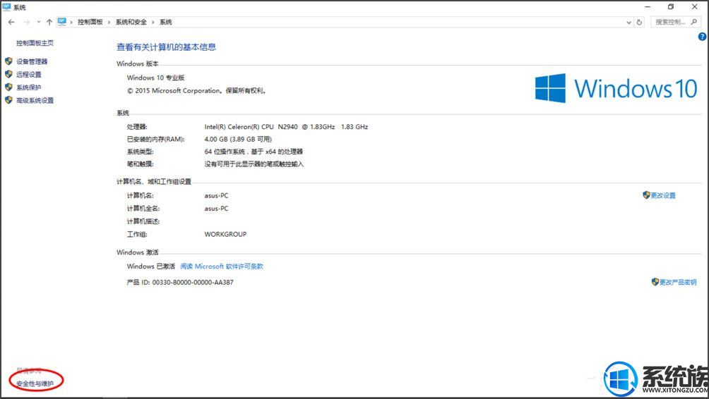Open 控制面板主页 link
The height and width of the screenshot is (399, 709).
point(35,43)
